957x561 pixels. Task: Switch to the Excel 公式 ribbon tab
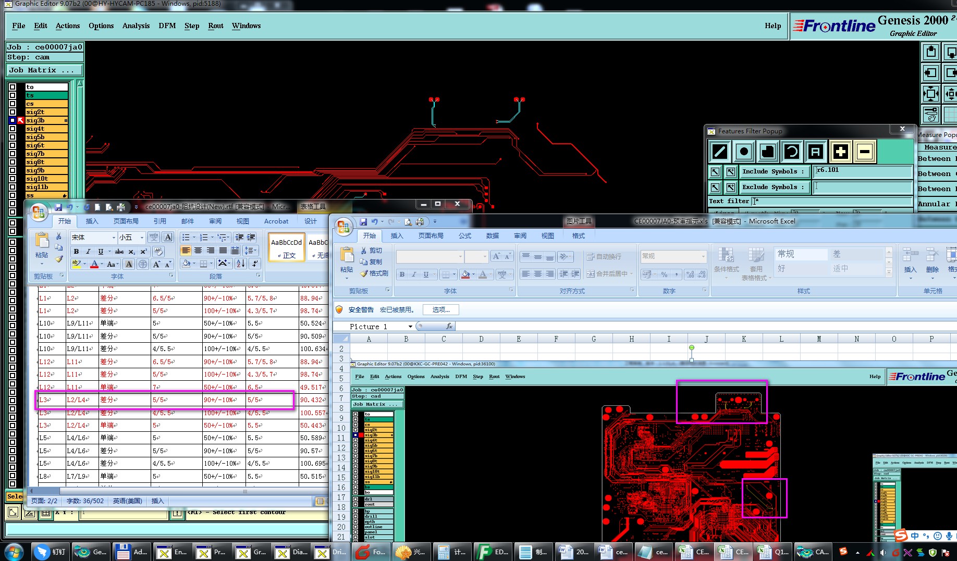(x=464, y=236)
